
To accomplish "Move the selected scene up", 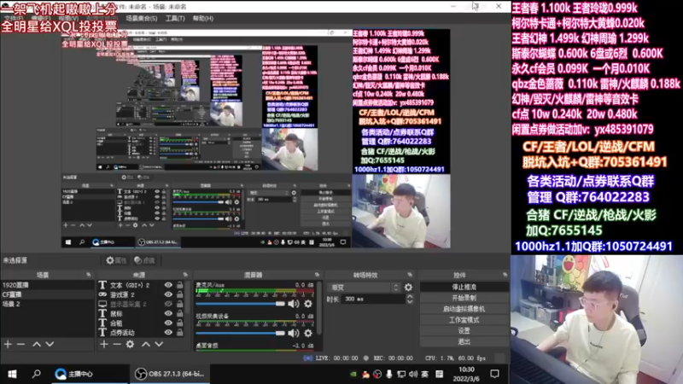I will 37,345.
